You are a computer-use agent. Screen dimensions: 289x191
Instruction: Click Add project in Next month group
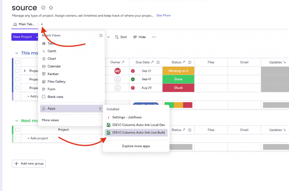tap(38, 138)
